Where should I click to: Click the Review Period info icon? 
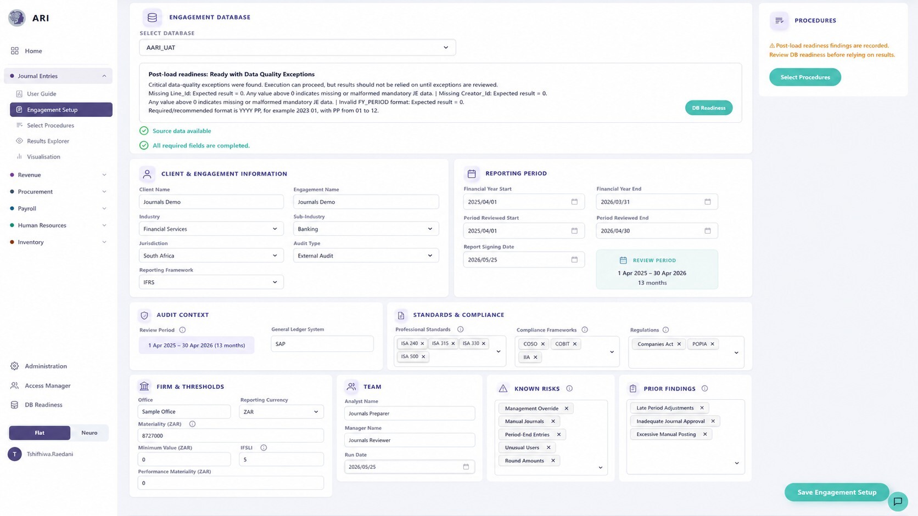pyautogui.click(x=182, y=330)
